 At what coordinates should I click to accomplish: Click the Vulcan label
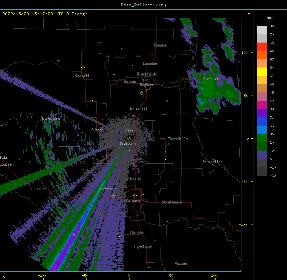point(181,263)
